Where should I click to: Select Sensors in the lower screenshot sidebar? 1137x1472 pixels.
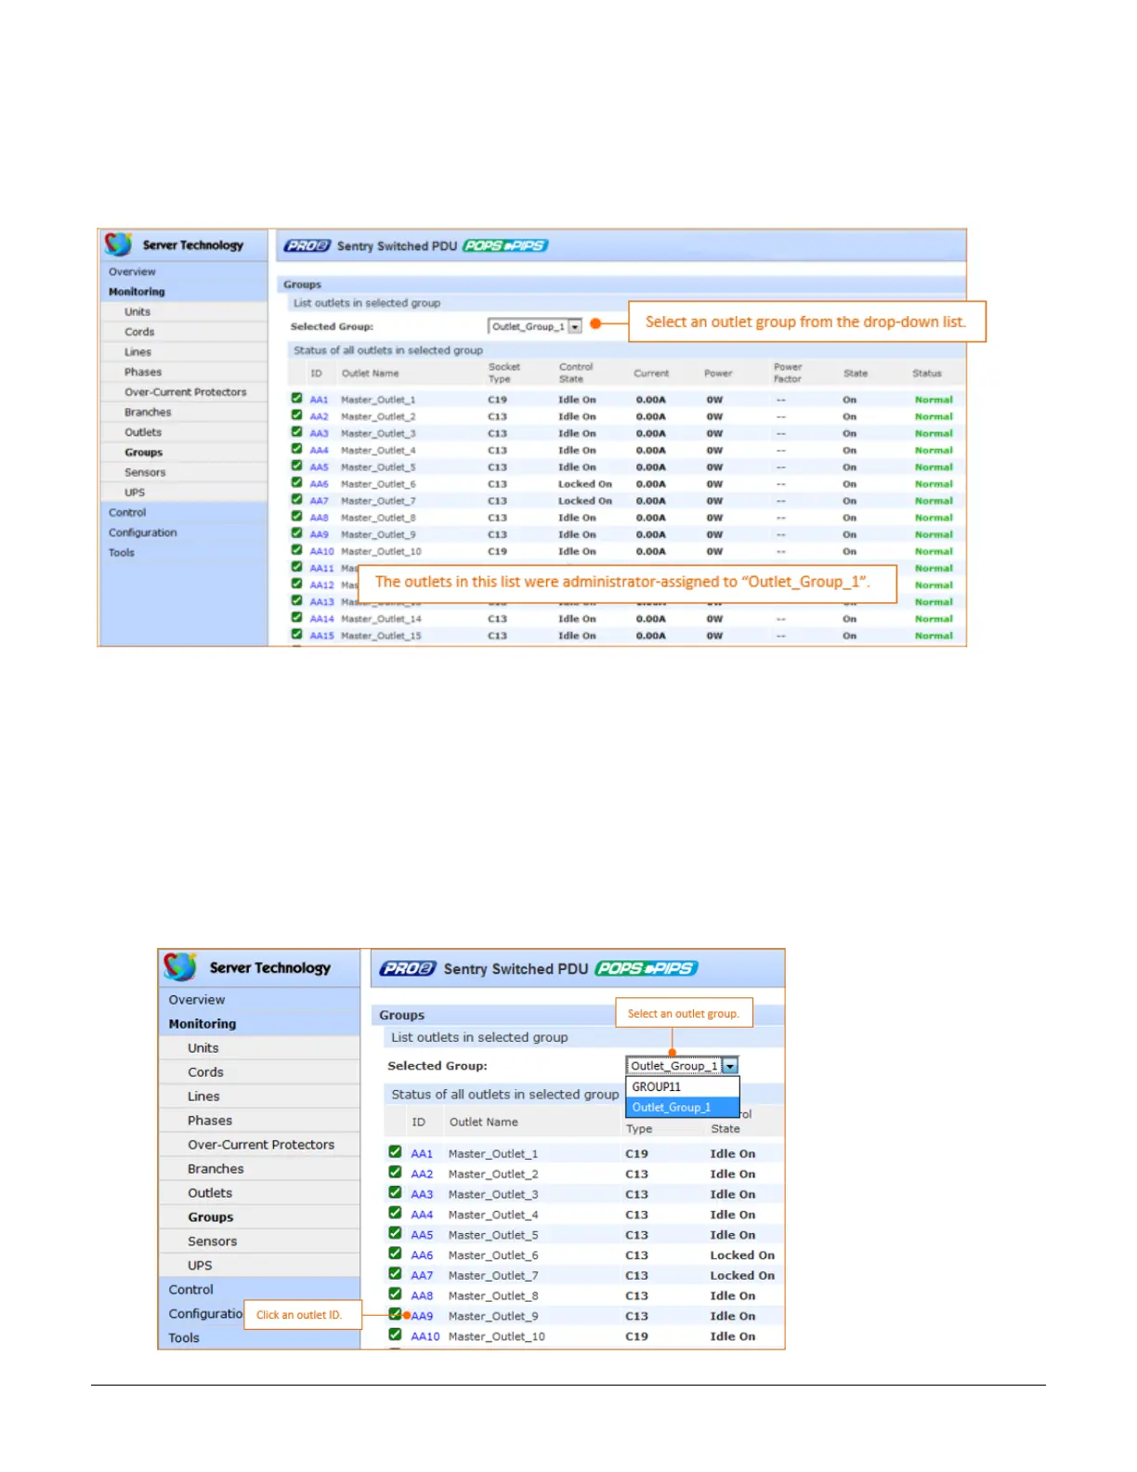pyautogui.click(x=212, y=1242)
